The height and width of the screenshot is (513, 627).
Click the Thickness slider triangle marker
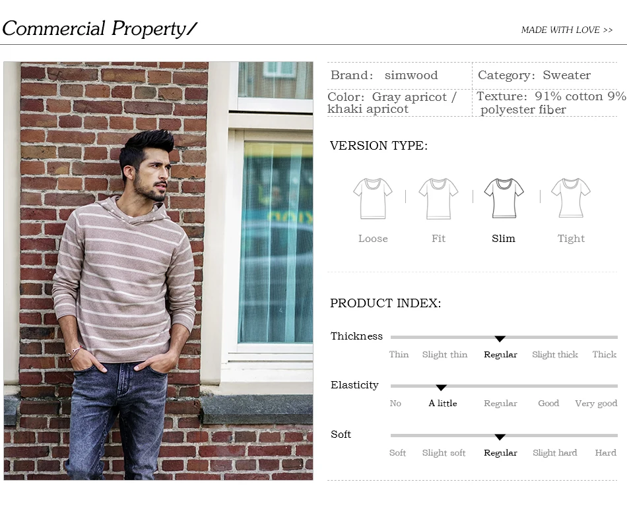(500, 339)
